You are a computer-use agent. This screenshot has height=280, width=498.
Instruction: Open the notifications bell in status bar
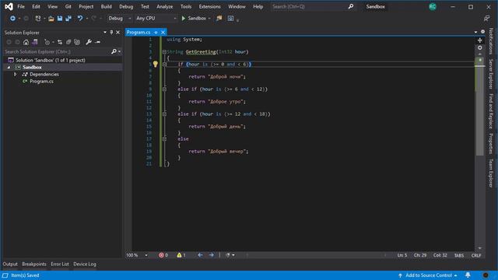[x=468, y=275]
